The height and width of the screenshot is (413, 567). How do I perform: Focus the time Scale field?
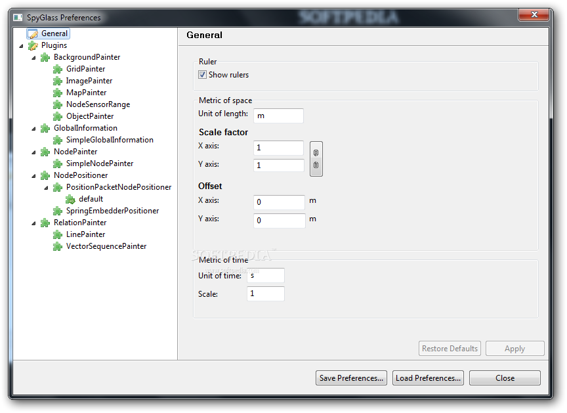[266, 293]
